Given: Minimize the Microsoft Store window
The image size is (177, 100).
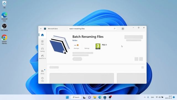Looking at the screenshot, I should pyautogui.click(x=133, y=27).
